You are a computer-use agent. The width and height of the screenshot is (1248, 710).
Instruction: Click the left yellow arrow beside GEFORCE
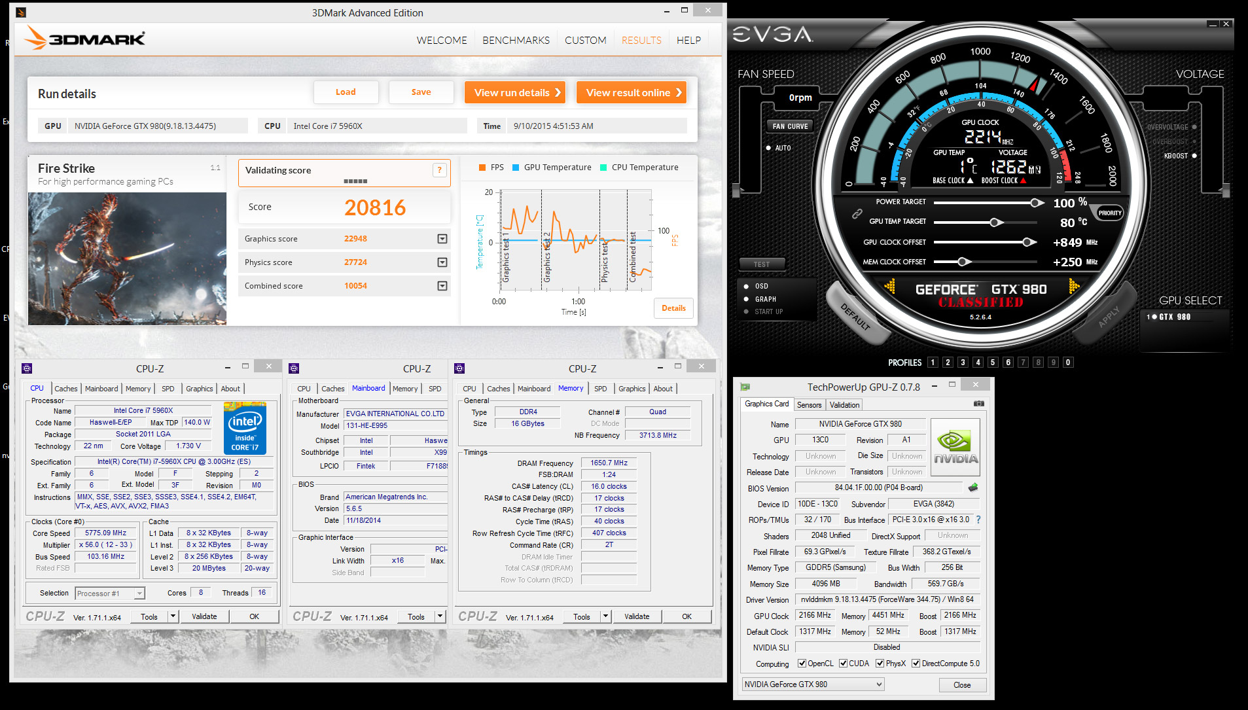point(890,286)
